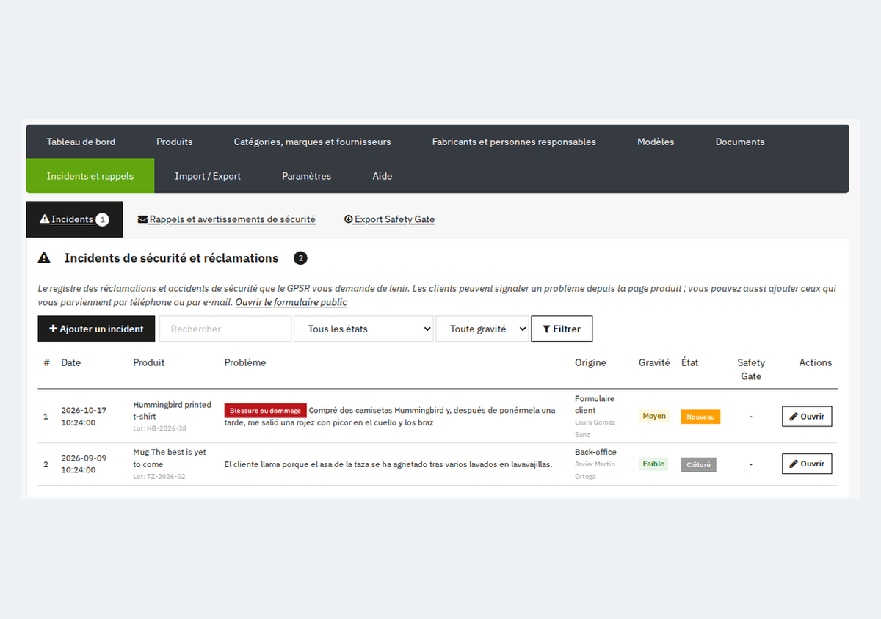Click the count badge 2 beside heading
The width and height of the screenshot is (881, 619).
click(x=300, y=258)
